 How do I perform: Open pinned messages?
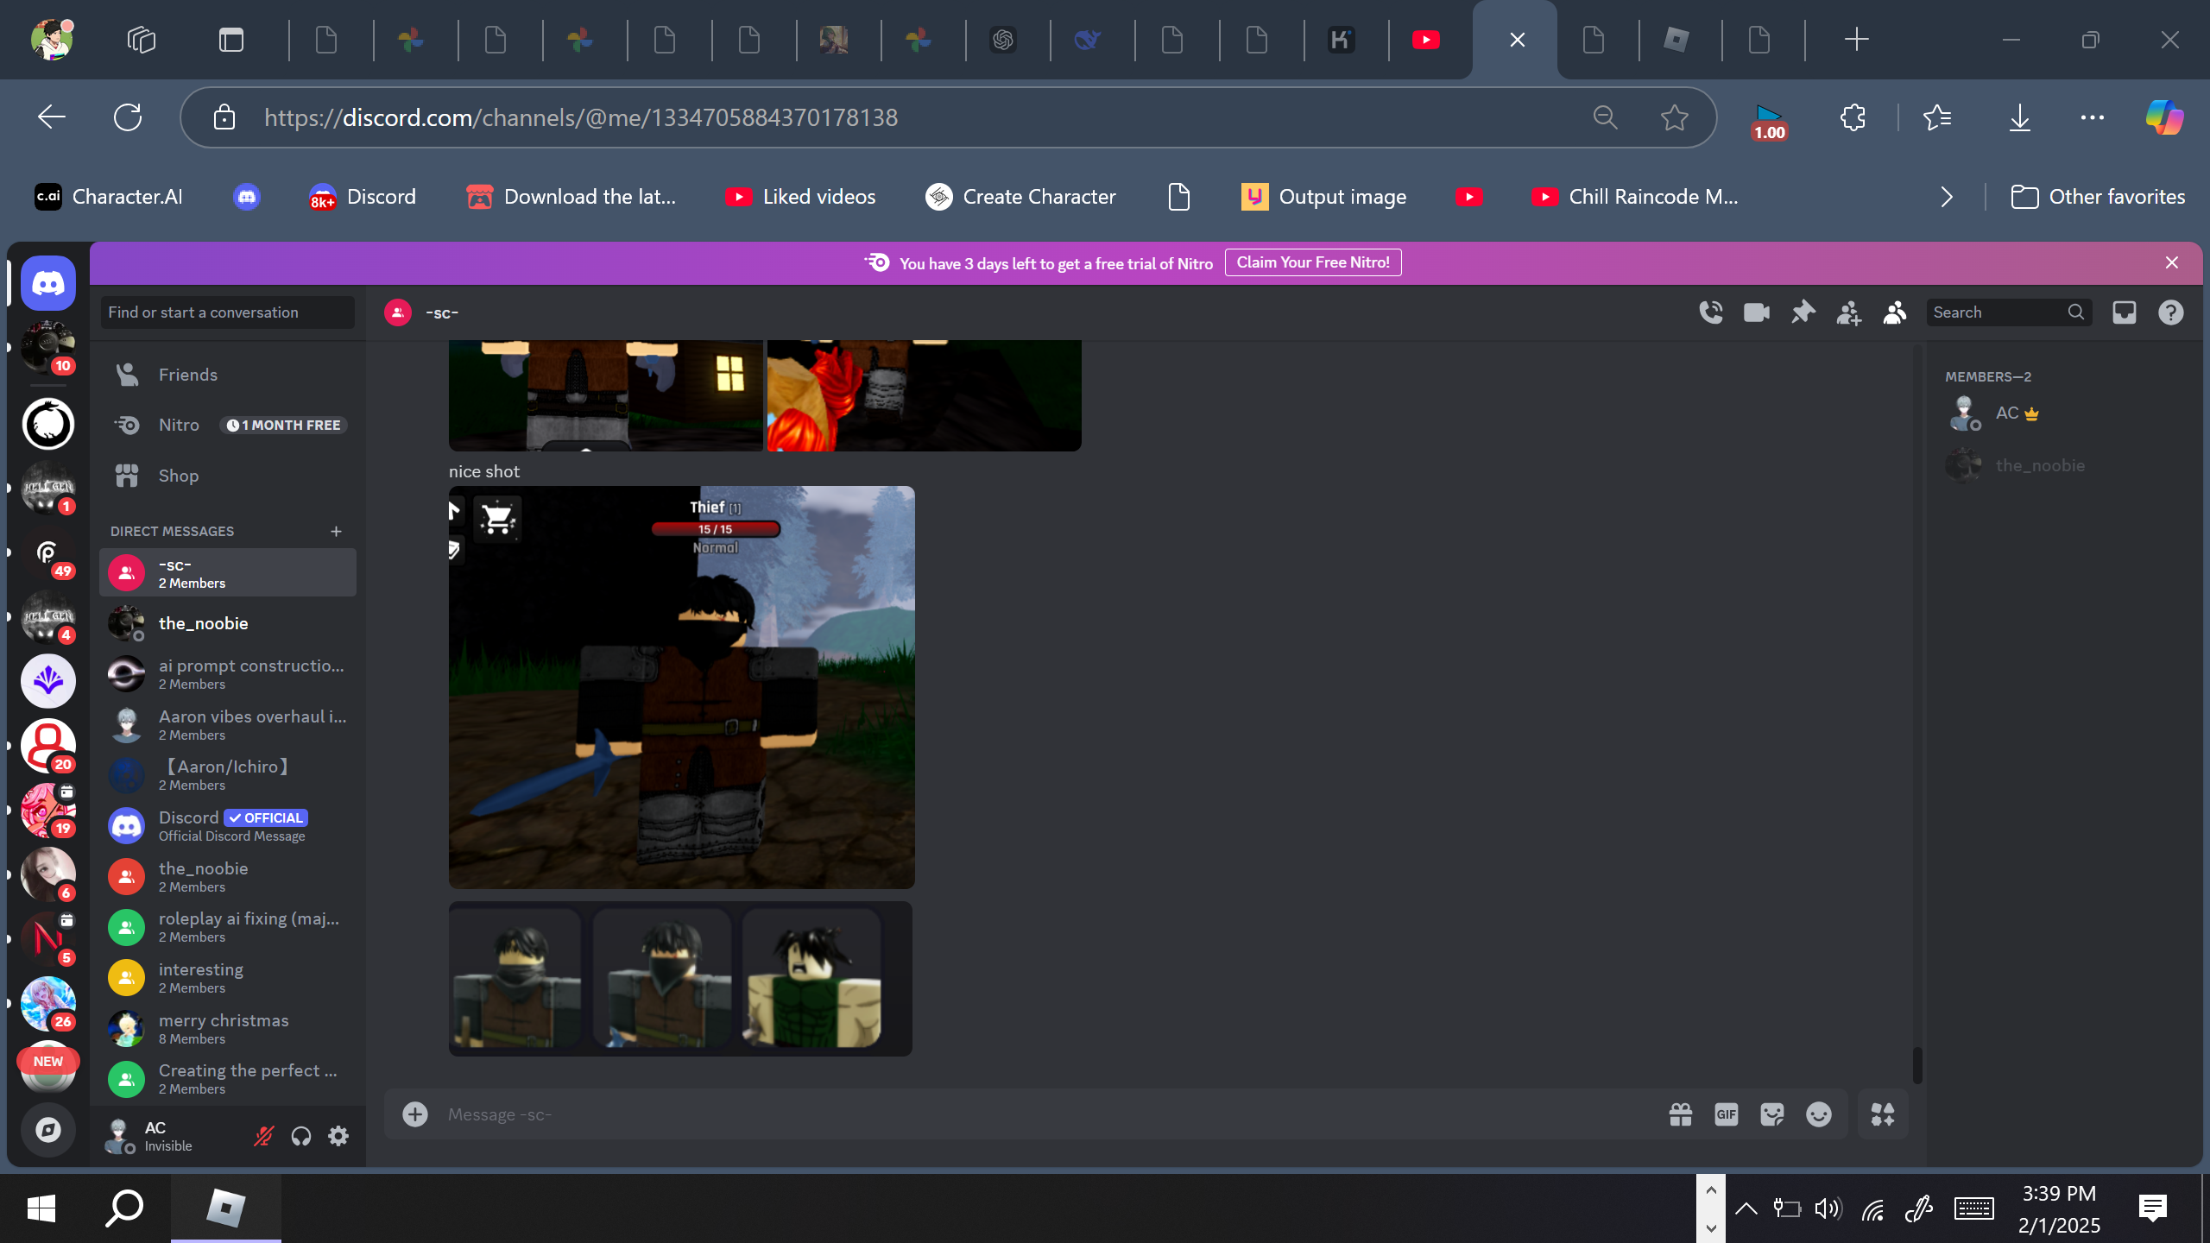[1803, 312]
